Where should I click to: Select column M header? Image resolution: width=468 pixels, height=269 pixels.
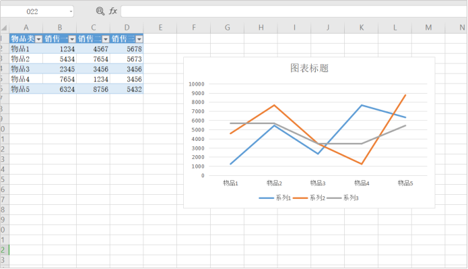point(428,28)
